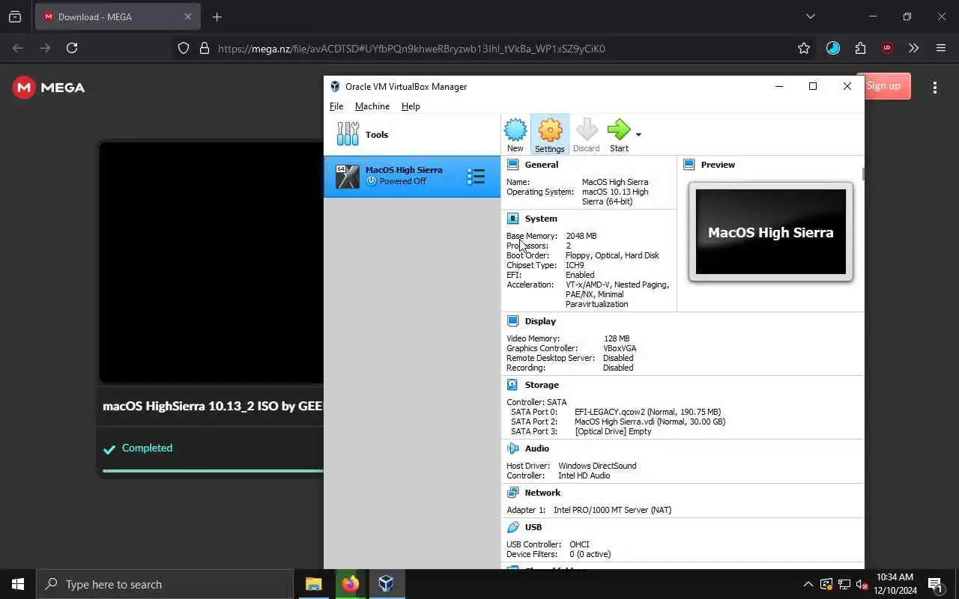Open the File menu in VirtualBox
Viewport: 959px width, 599px height.
coord(336,106)
